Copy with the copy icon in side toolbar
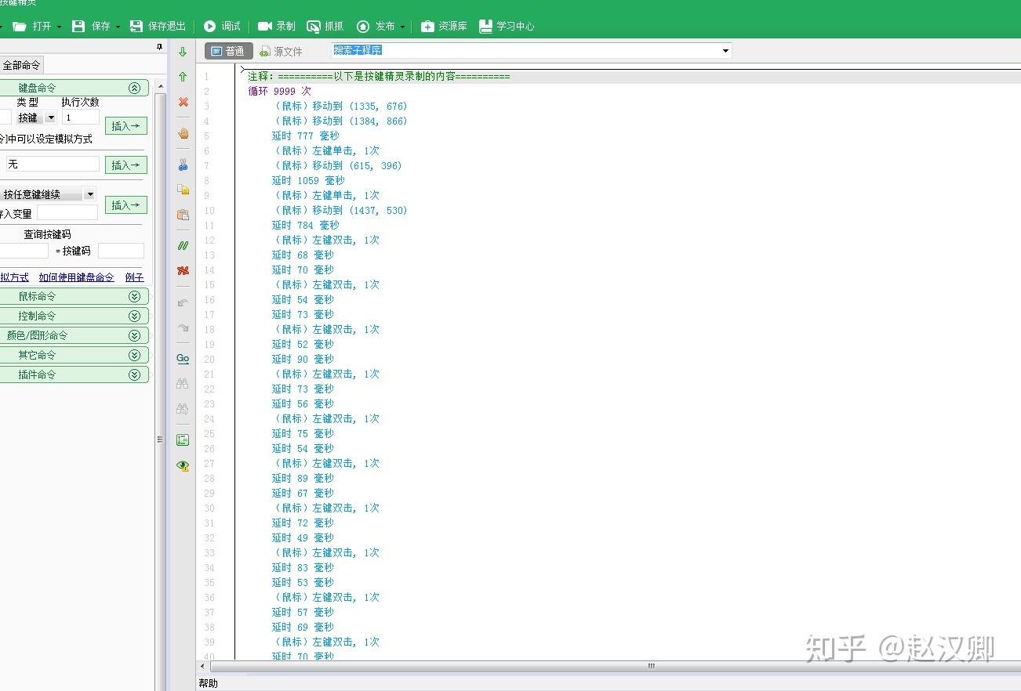The height and width of the screenshot is (691, 1021). (183, 190)
